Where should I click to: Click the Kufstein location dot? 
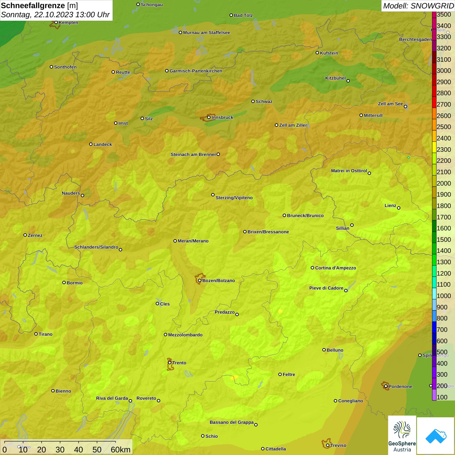(317, 53)
